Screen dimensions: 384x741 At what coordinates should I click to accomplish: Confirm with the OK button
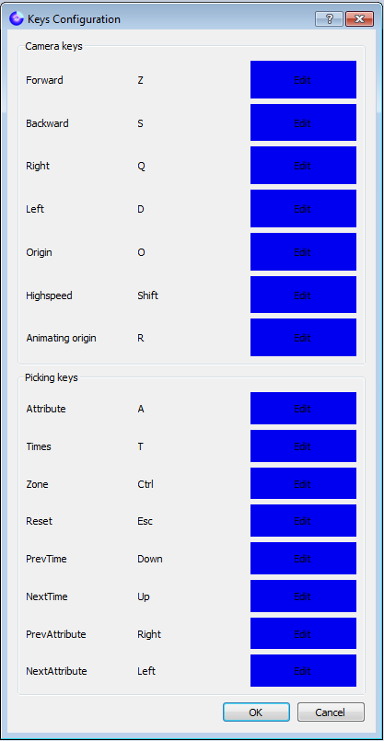(256, 712)
